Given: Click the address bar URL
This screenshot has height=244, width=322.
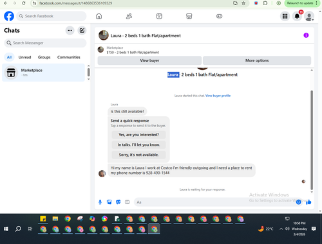Looking at the screenshot, I should 75,3.
